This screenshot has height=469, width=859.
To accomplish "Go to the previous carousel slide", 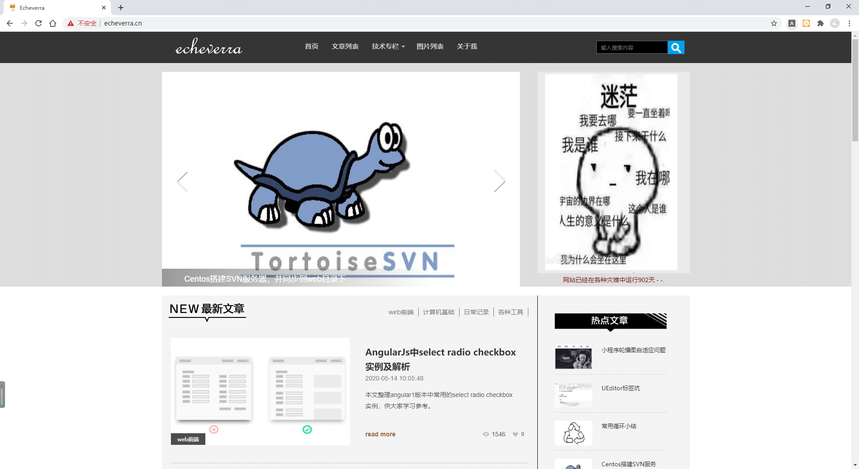I will (183, 182).
